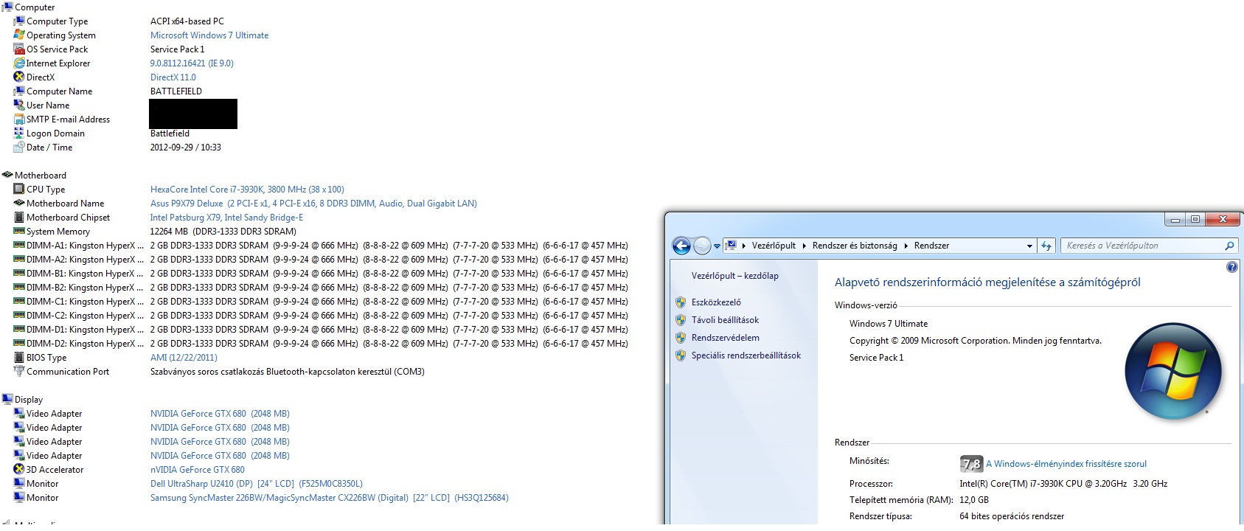Click the Communication Port icon
Viewport: 1244px width, 531px height.
(19, 371)
